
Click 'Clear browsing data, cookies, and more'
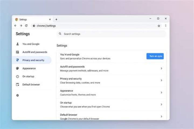click(80, 83)
